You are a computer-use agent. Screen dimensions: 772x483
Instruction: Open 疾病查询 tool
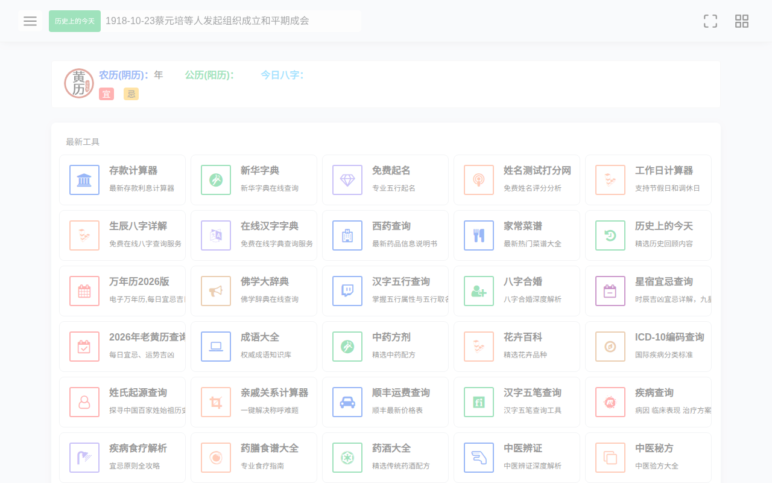pos(648,402)
